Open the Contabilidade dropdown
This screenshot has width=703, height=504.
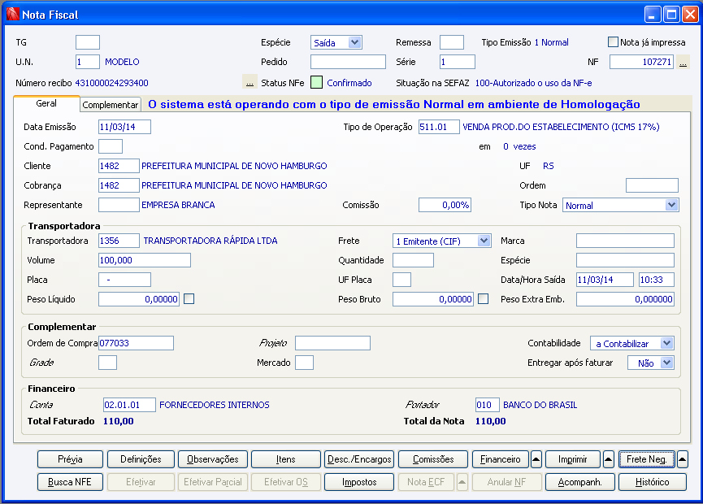(666, 344)
